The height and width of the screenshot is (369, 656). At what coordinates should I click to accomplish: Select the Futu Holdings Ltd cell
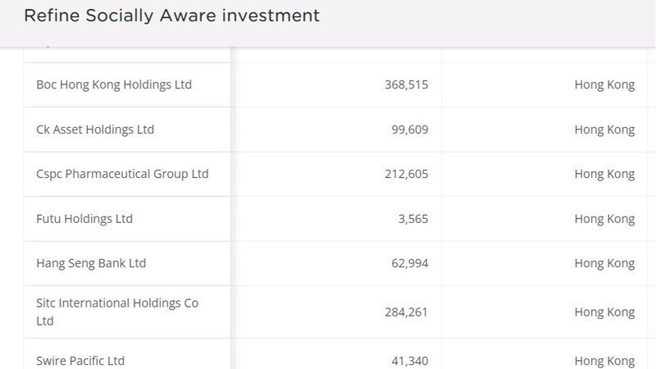(84, 219)
